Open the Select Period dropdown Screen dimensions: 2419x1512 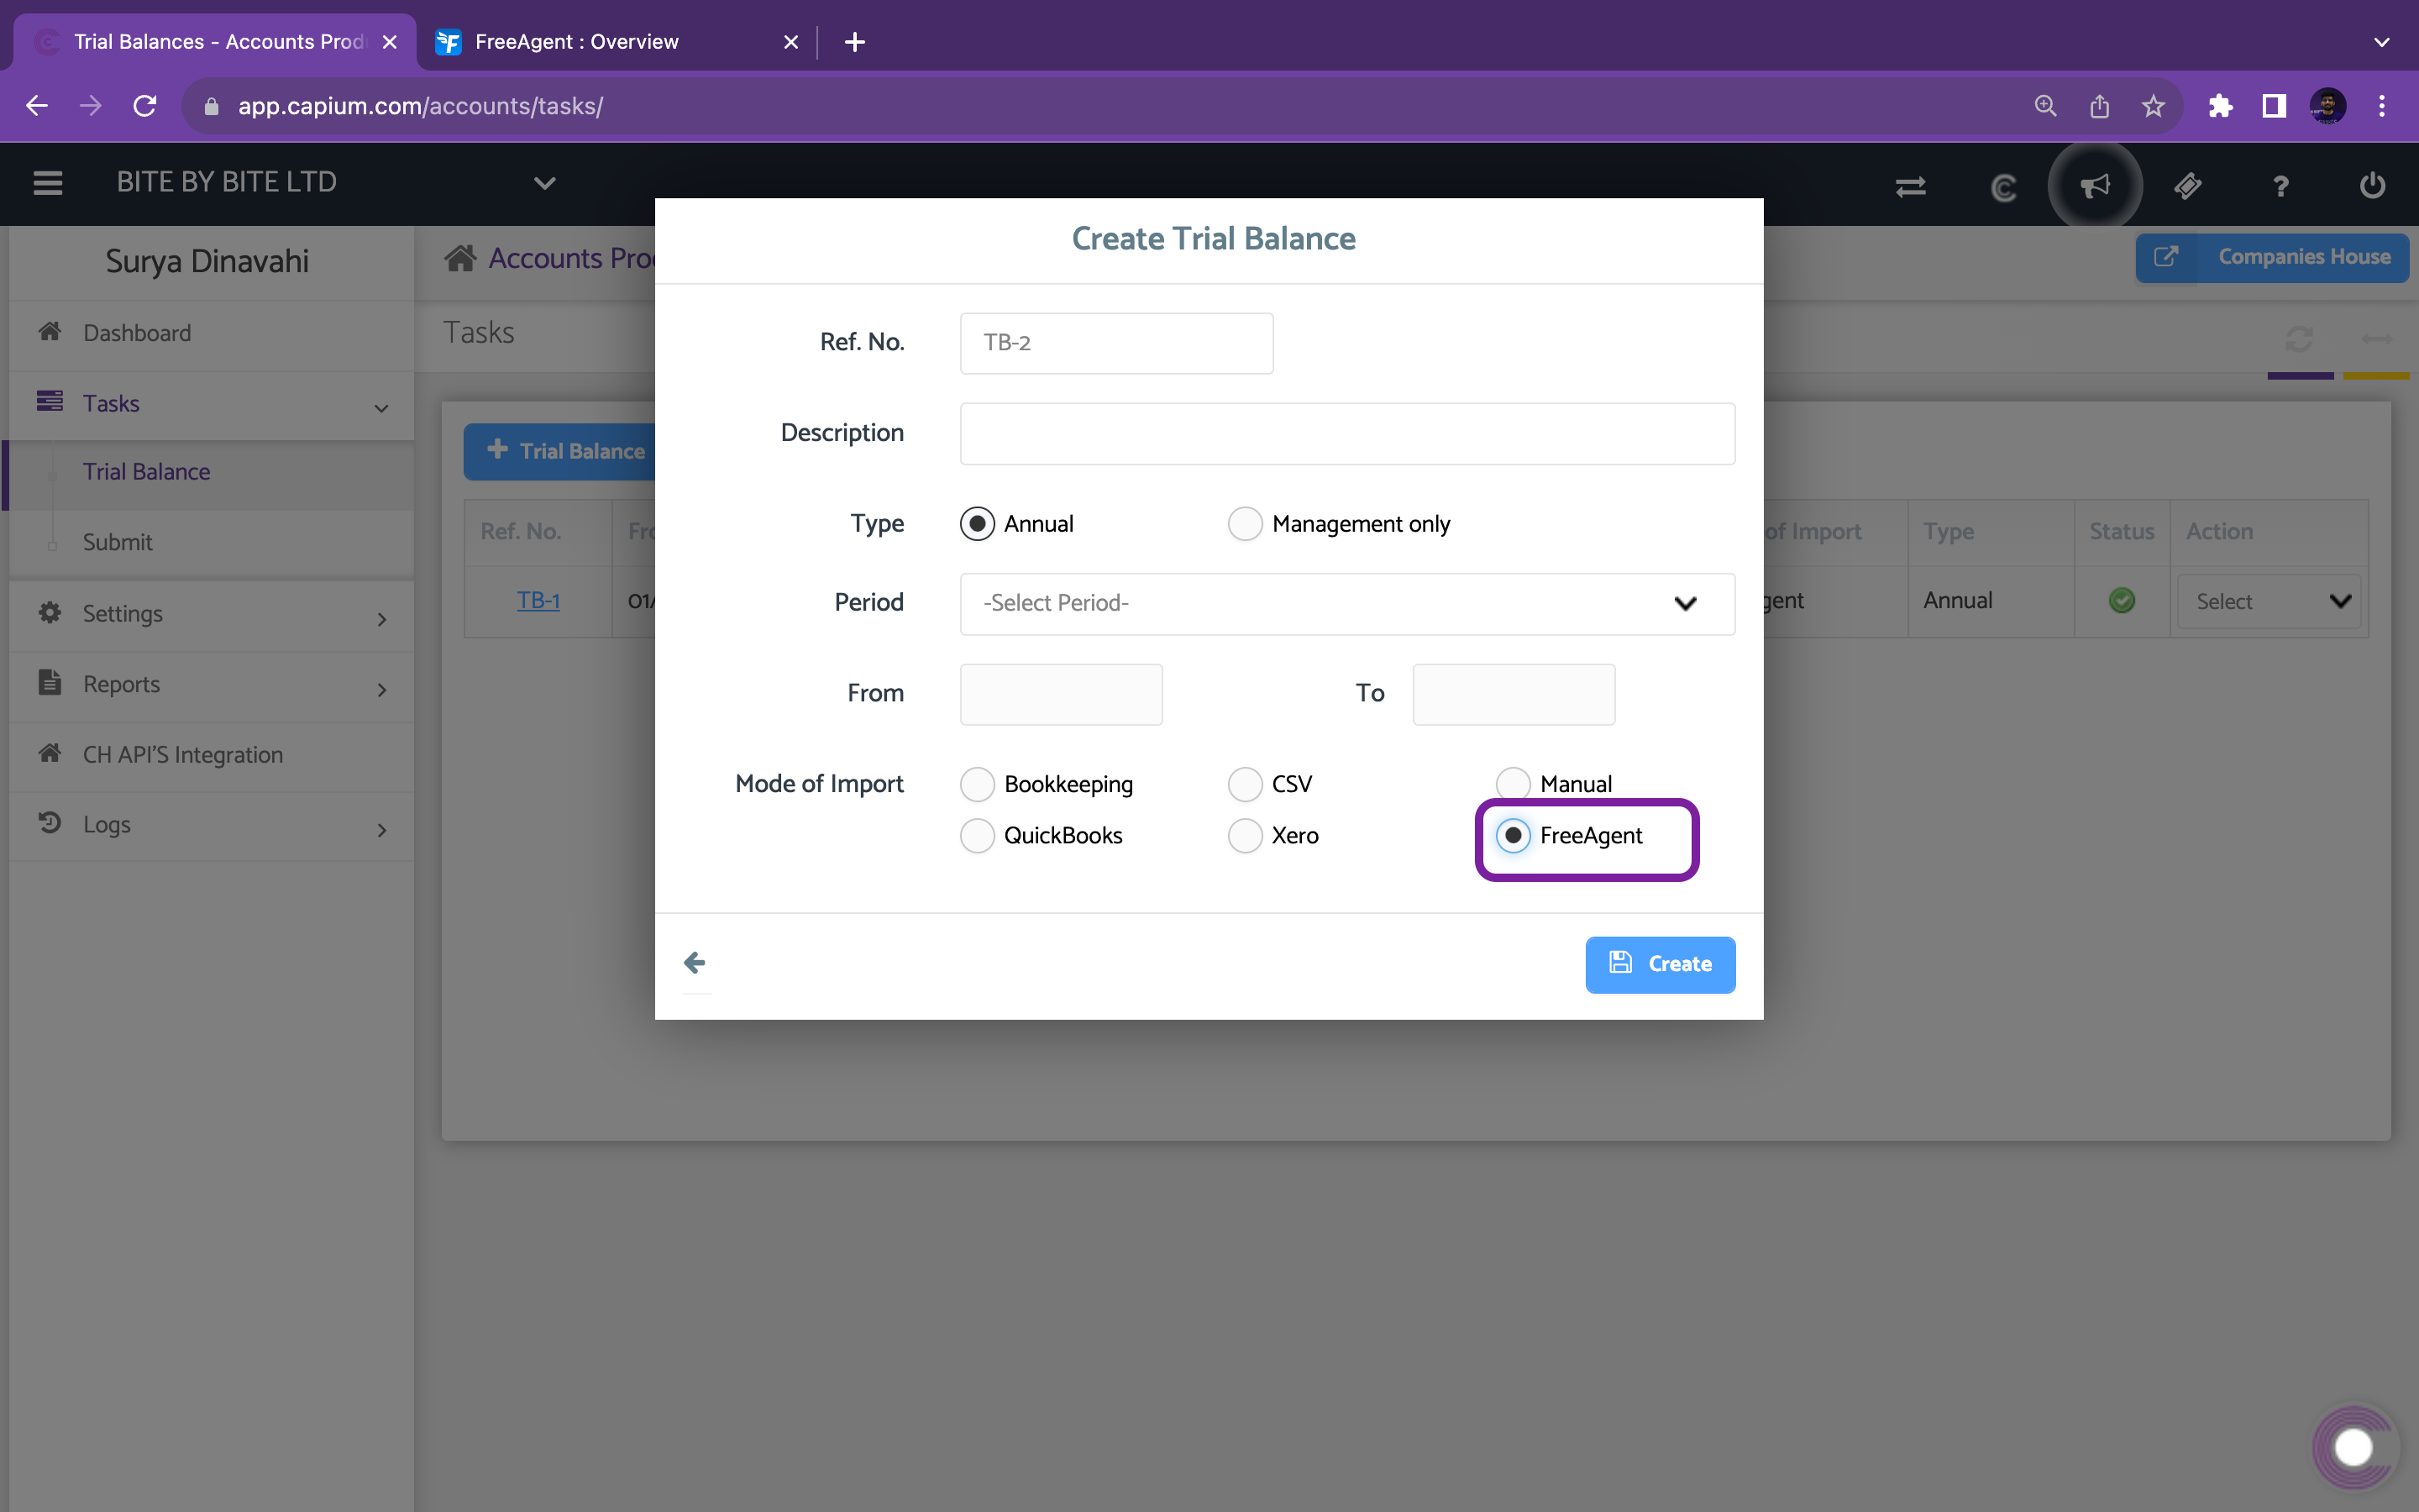point(1346,603)
